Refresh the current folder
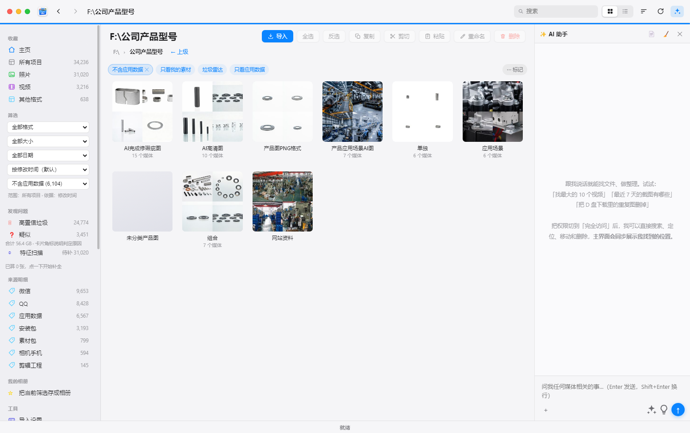 tap(660, 11)
